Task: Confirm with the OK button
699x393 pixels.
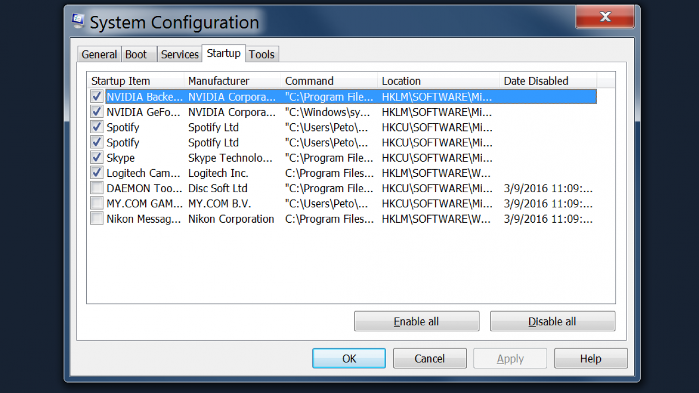Action: pyautogui.click(x=349, y=359)
